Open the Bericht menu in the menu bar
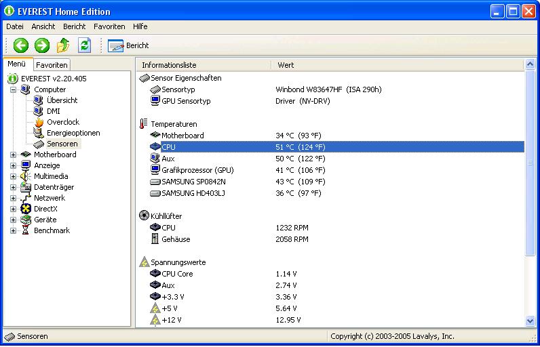Viewport: 540px width, 347px height. tap(74, 26)
